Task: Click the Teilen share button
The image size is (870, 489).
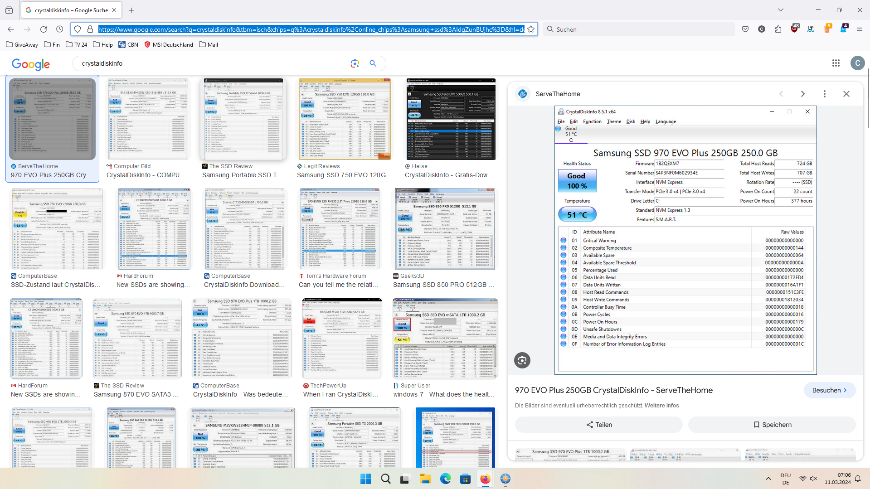Action: [x=599, y=425]
